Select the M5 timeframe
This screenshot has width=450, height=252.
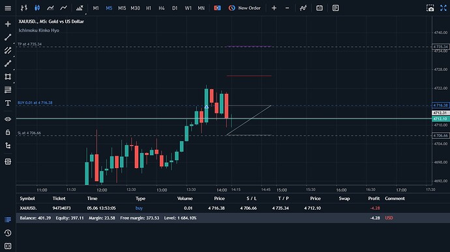click(x=109, y=8)
